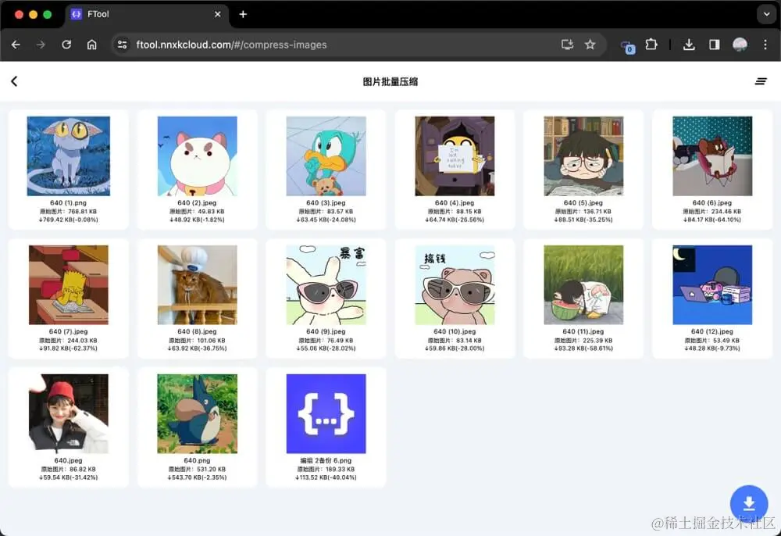Open the 640 (12).jpeg night laptop thumbnail

pyautogui.click(x=712, y=285)
